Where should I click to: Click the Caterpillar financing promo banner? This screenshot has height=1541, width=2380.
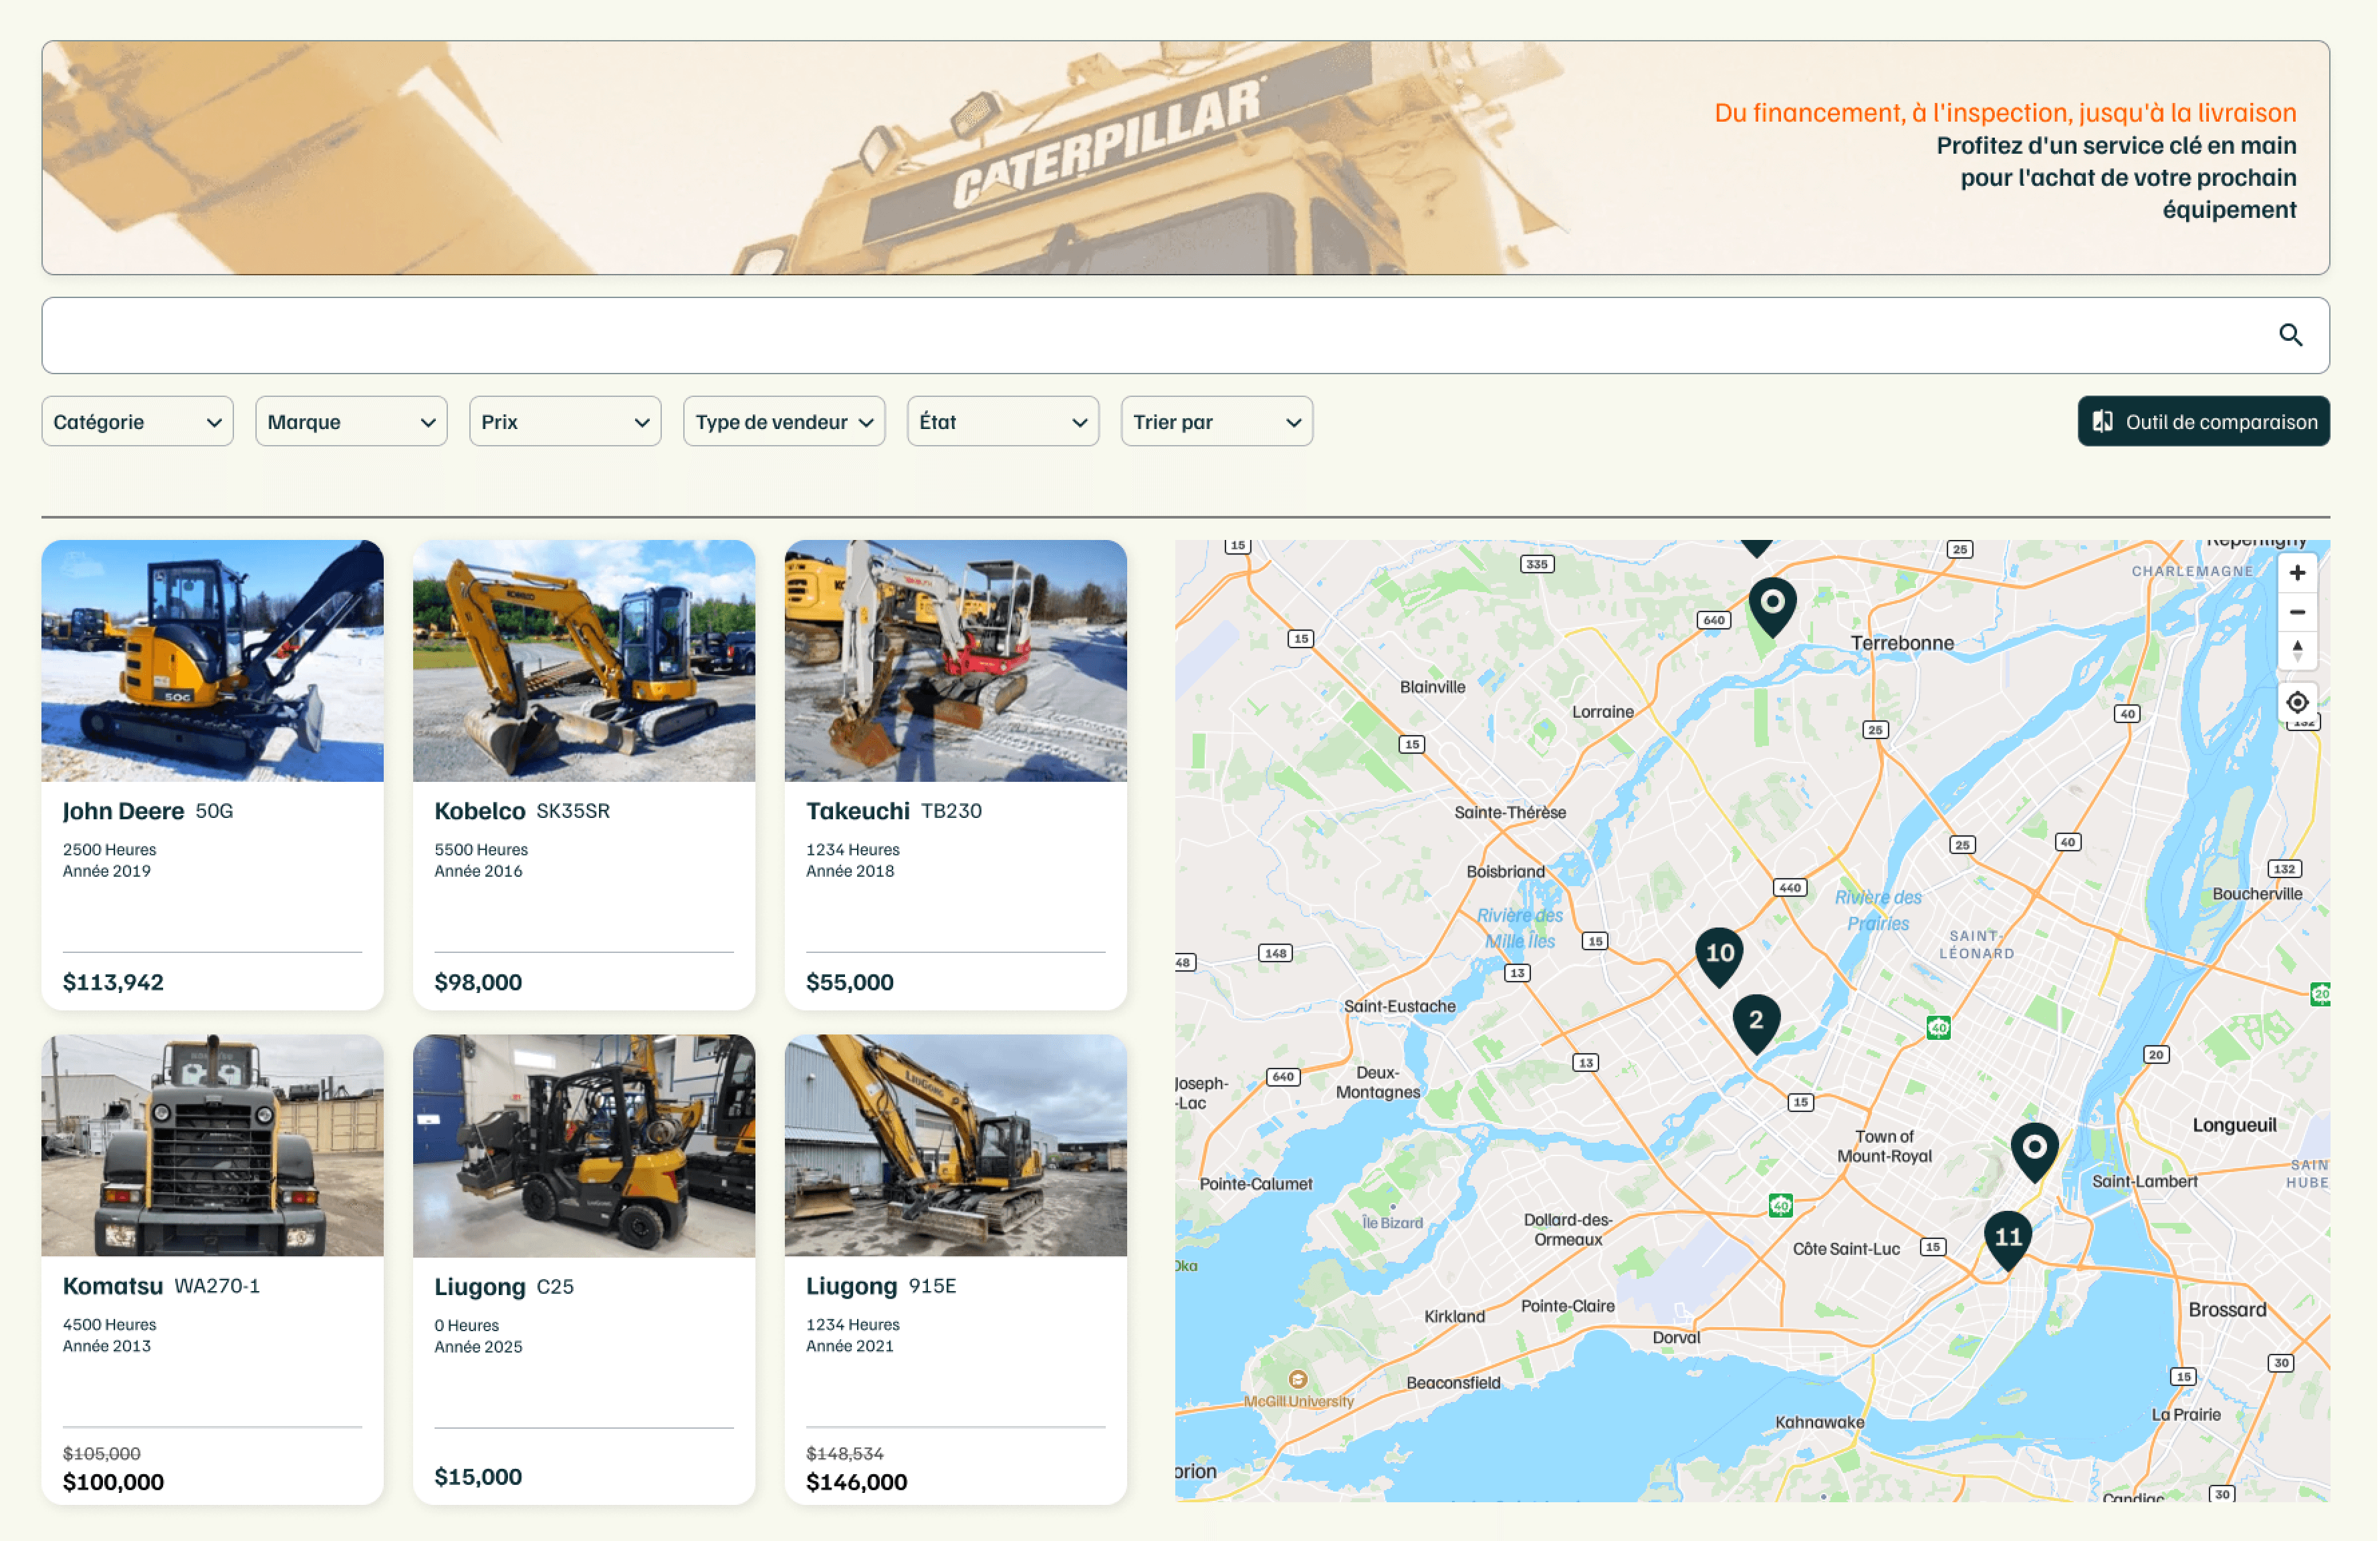click(1185, 158)
